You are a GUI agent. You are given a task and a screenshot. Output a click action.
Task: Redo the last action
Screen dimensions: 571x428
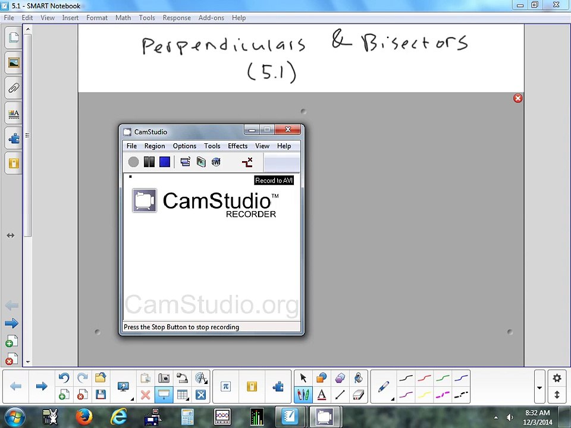83,378
